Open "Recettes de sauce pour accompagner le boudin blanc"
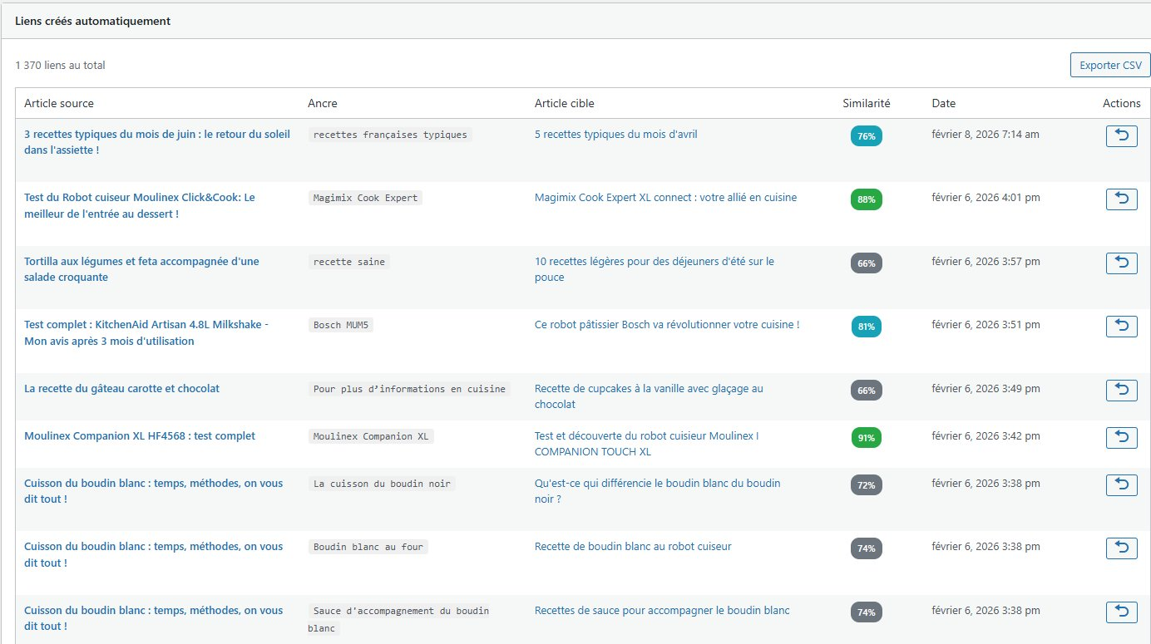This screenshot has width=1151, height=644. point(662,610)
